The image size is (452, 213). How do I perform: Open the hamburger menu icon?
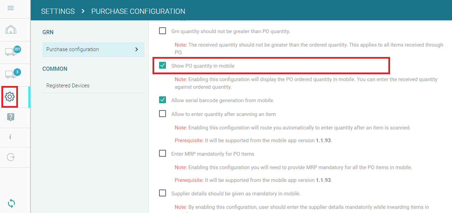tap(11, 8)
